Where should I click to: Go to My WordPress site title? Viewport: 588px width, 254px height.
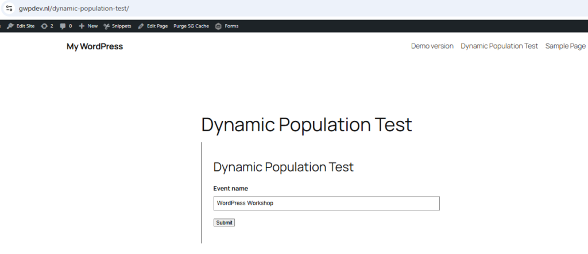pos(95,46)
